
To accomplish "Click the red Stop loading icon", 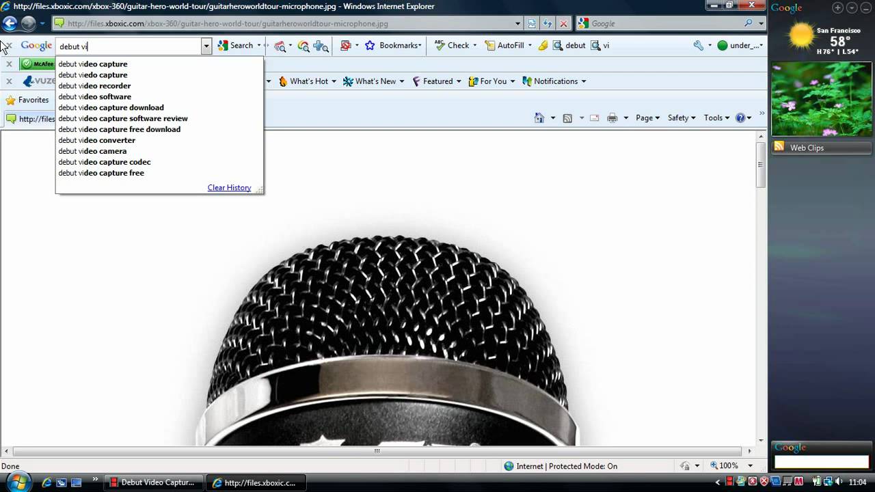I will point(563,23).
